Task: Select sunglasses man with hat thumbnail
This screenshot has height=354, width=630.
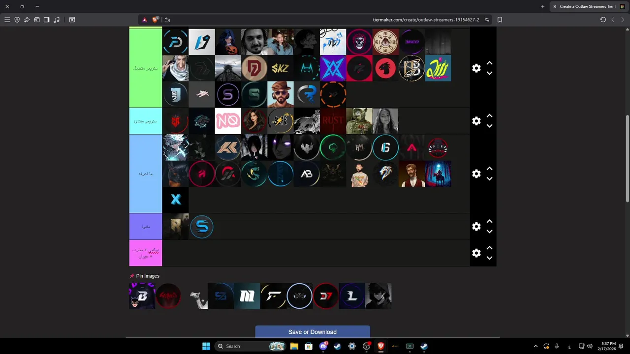Action: (281, 94)
